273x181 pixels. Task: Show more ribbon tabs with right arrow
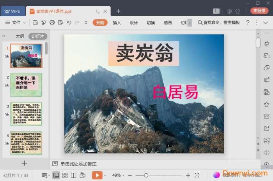(x=190, y=23)
